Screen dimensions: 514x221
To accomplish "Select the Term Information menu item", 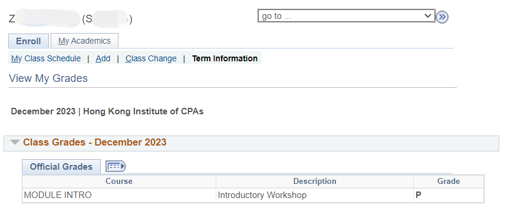I will pos(225,58).
